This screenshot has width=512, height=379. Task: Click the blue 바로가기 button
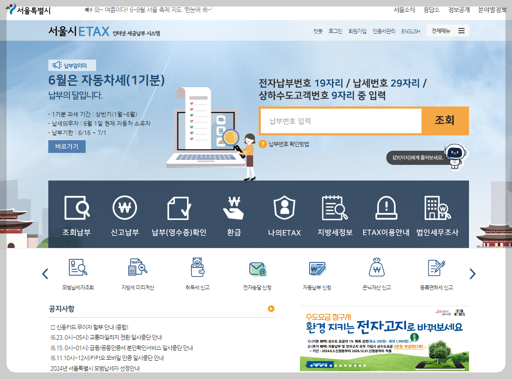67,146
